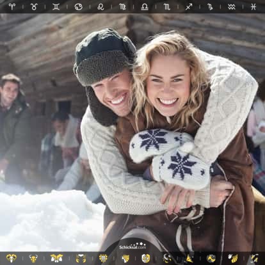Select the Aquarius waves glyph in the top bar

click(x=232, y=6)
